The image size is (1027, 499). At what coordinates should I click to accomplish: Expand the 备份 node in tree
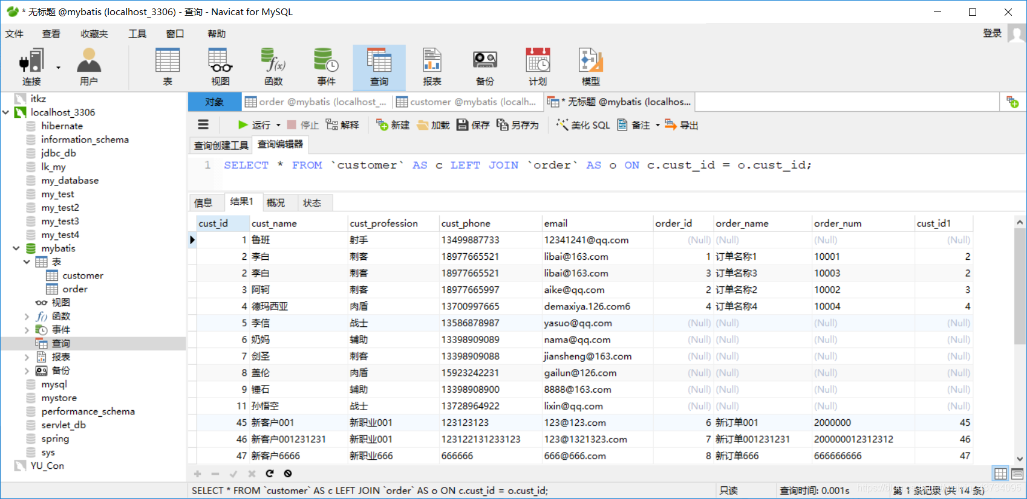[x=27, y=370]
